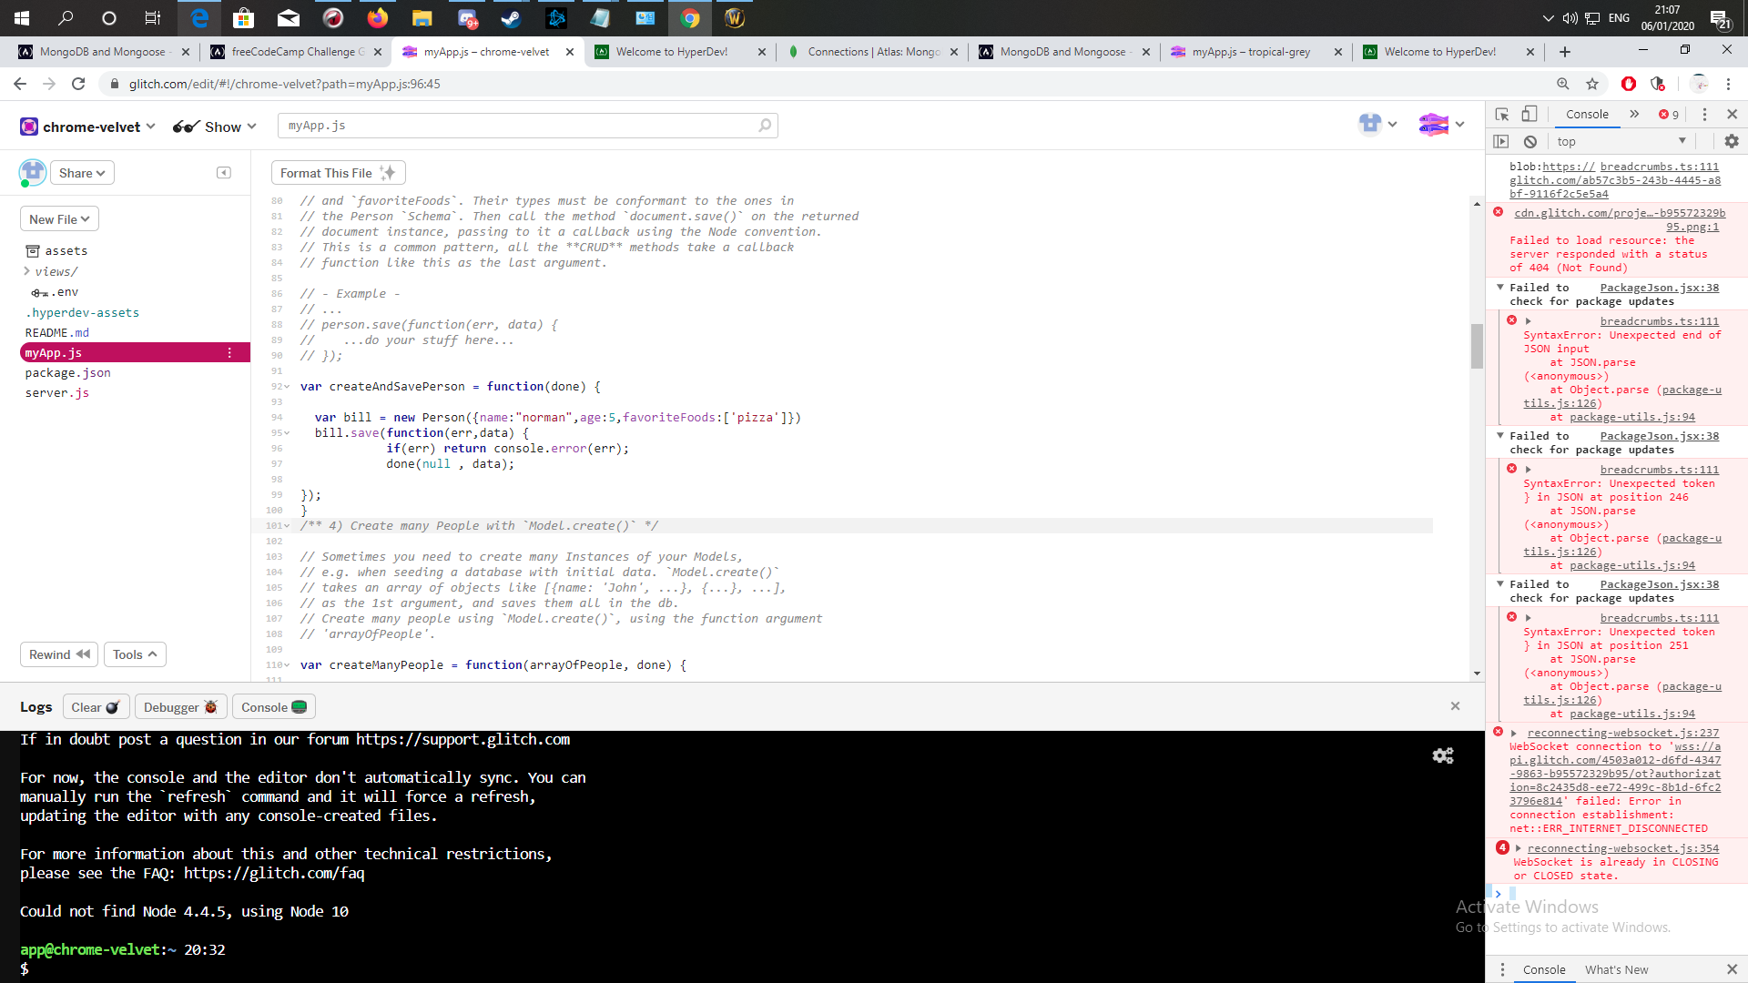Toggle device toolbar in DevTools

click(x=1529, y=115)
